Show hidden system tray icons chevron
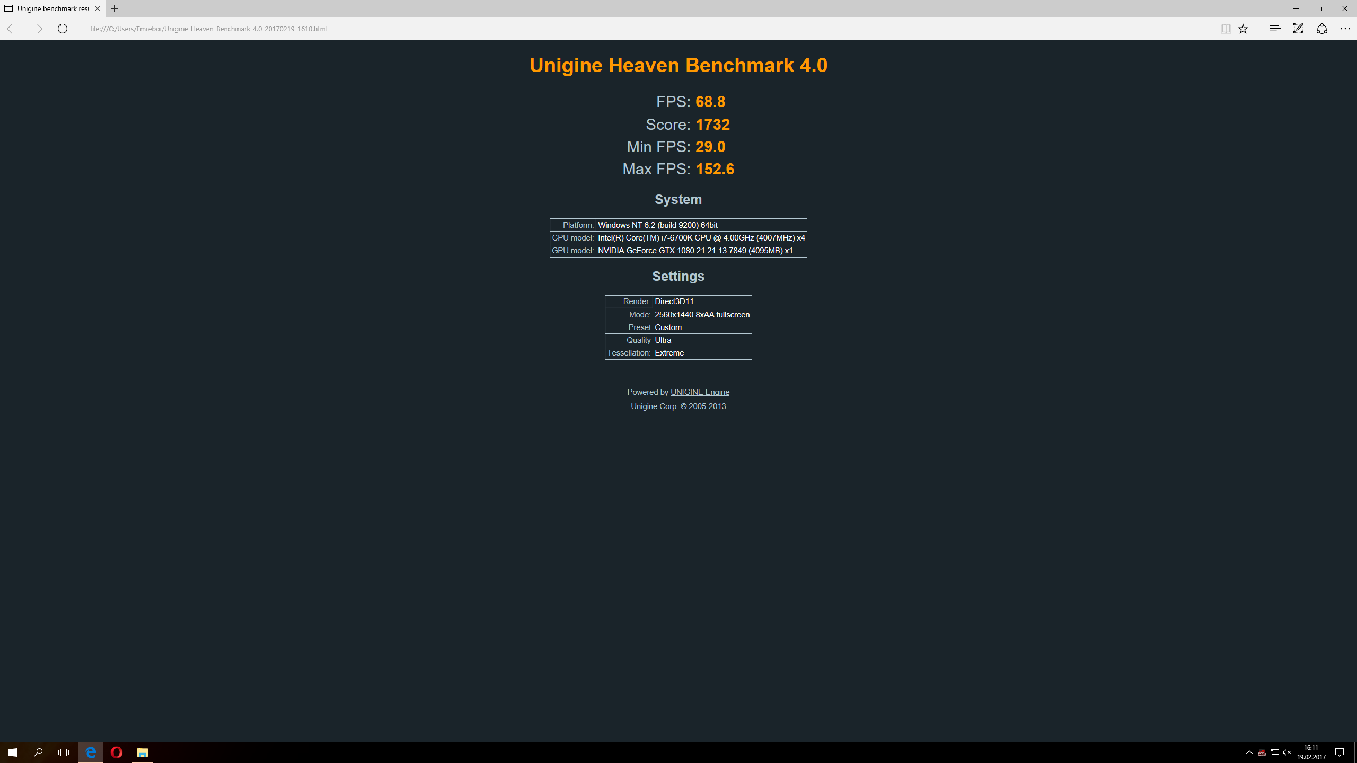The height and width of the screenshot is (763, 1357). point(1249,752)
